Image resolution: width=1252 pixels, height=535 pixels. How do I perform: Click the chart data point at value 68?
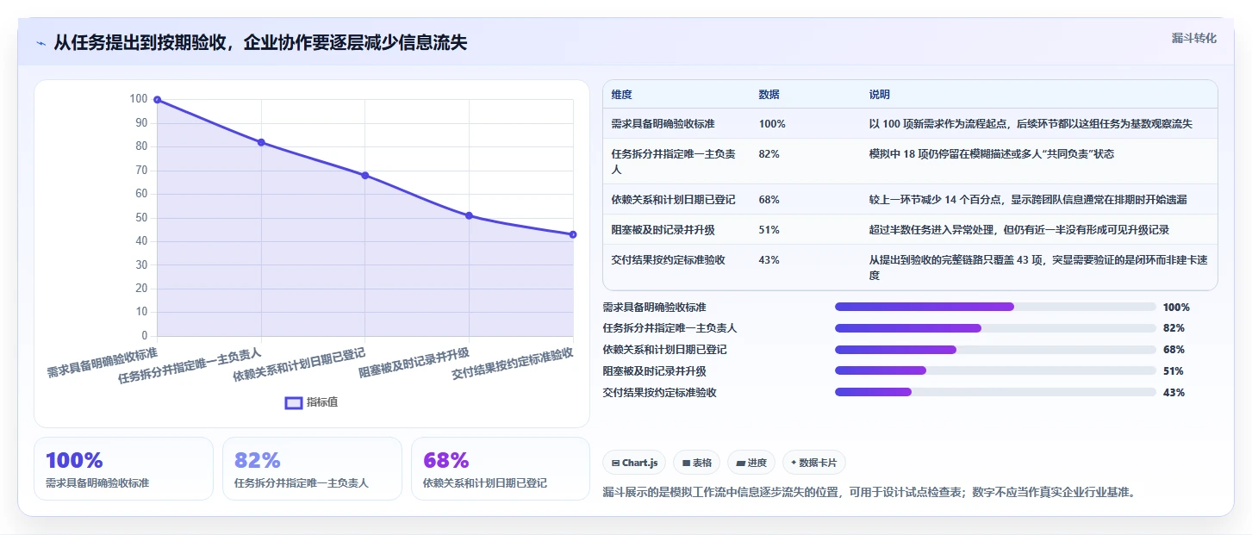tap(365, 175)
